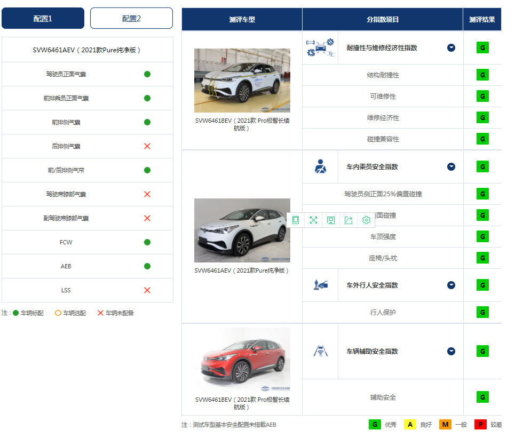Collapse the 耐撞性与维修经济性指数 section arrow
The image size is (515, 438).
[x=451, y=48]
